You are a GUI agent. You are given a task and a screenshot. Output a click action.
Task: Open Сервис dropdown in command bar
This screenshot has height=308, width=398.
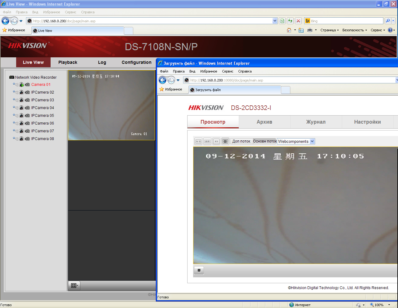pos(378,30)
